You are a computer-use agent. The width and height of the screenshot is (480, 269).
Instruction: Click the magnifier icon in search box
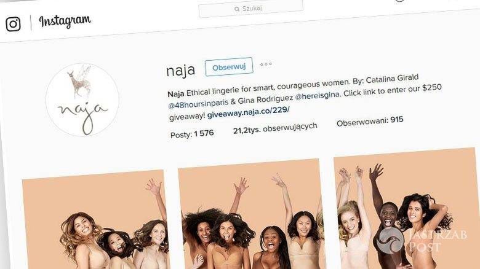click(237, 9)
